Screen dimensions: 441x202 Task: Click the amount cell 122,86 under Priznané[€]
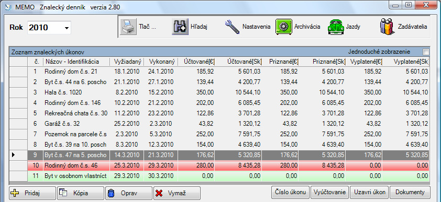pyautogui.click(x=280, y=113)
